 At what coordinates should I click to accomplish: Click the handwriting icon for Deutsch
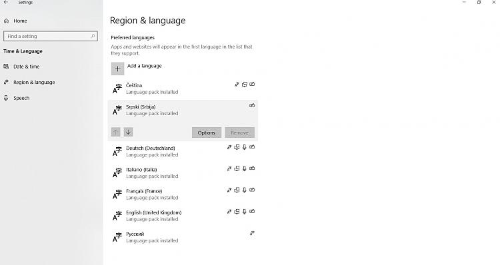(x=252, y=147)
